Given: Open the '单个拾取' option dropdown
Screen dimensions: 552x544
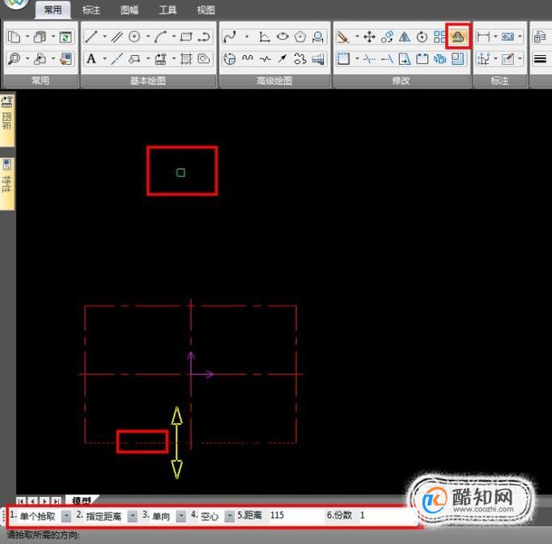Looking at the screenshot, I should 66,516.
